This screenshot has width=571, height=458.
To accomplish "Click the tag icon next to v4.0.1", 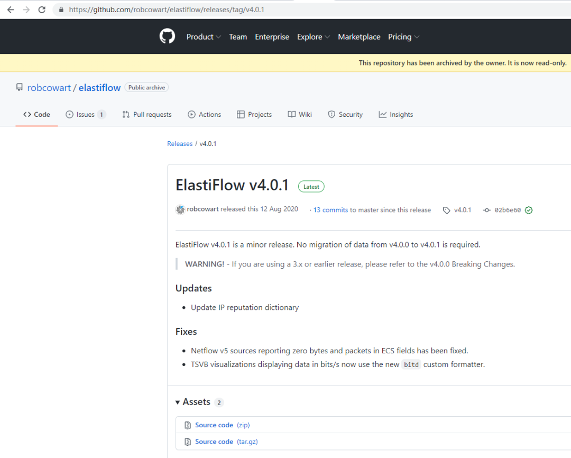I will [447, 210].
